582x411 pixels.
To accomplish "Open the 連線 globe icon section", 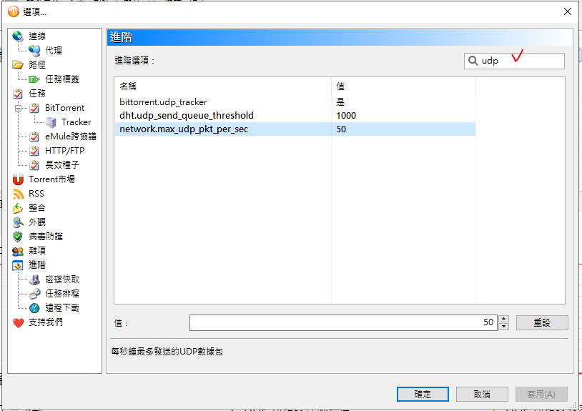I will coord(17,36).
